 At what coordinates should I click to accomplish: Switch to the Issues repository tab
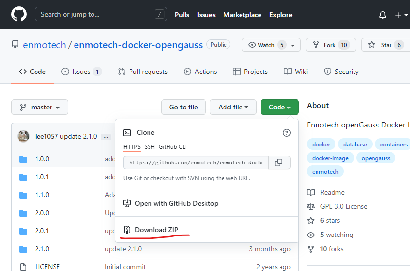coord(81,72)
